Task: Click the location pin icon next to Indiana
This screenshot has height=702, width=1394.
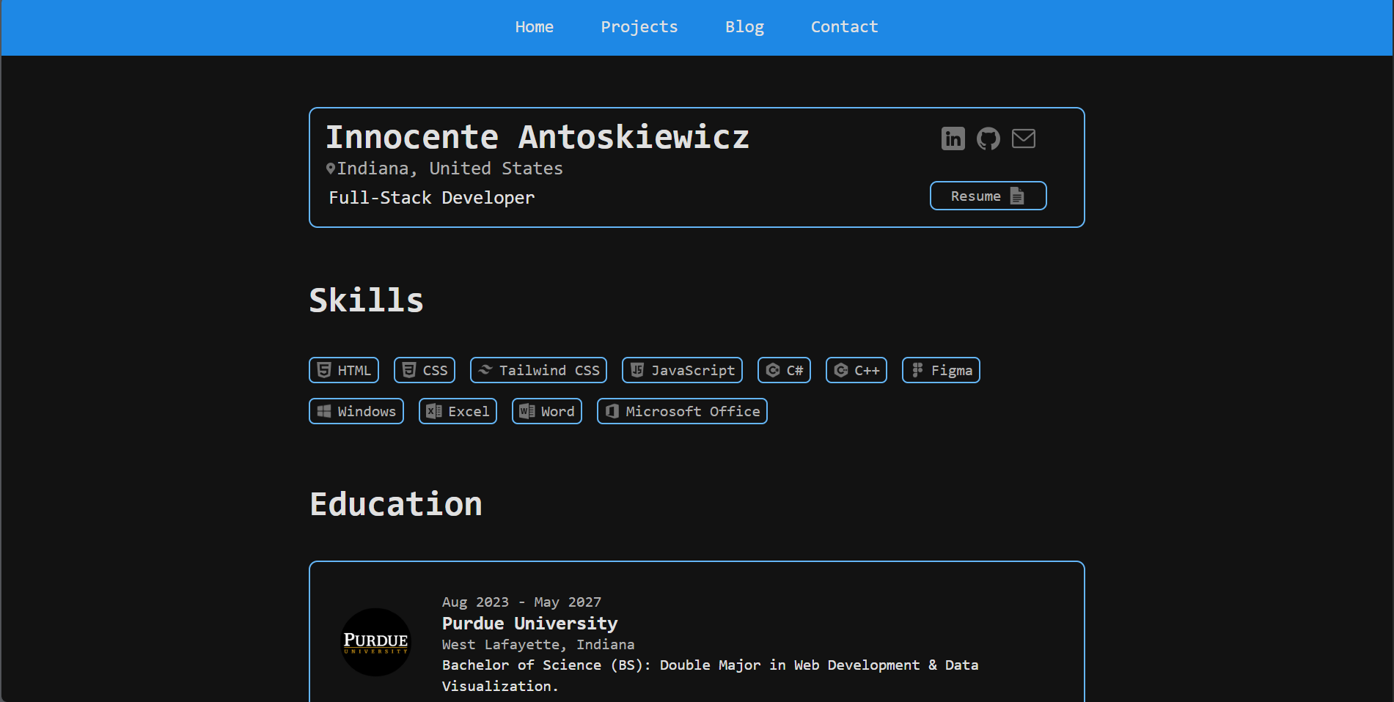Action: 331,169
